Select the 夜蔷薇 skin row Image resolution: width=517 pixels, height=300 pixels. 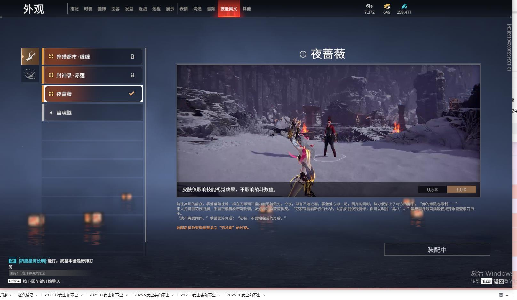click(92, 94)
